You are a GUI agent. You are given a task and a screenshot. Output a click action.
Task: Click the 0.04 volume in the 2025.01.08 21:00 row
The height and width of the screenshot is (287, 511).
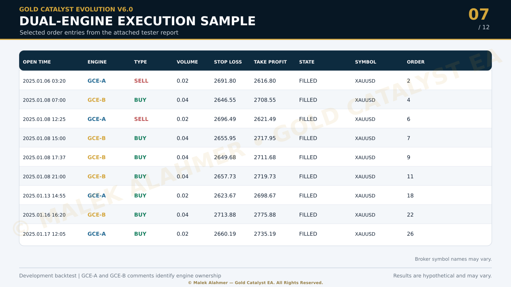(x=183, y=176)
